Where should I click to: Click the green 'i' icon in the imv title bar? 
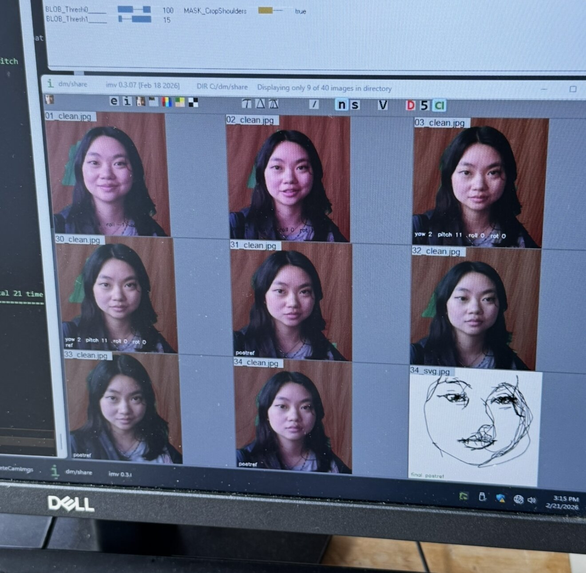(51, 83)
